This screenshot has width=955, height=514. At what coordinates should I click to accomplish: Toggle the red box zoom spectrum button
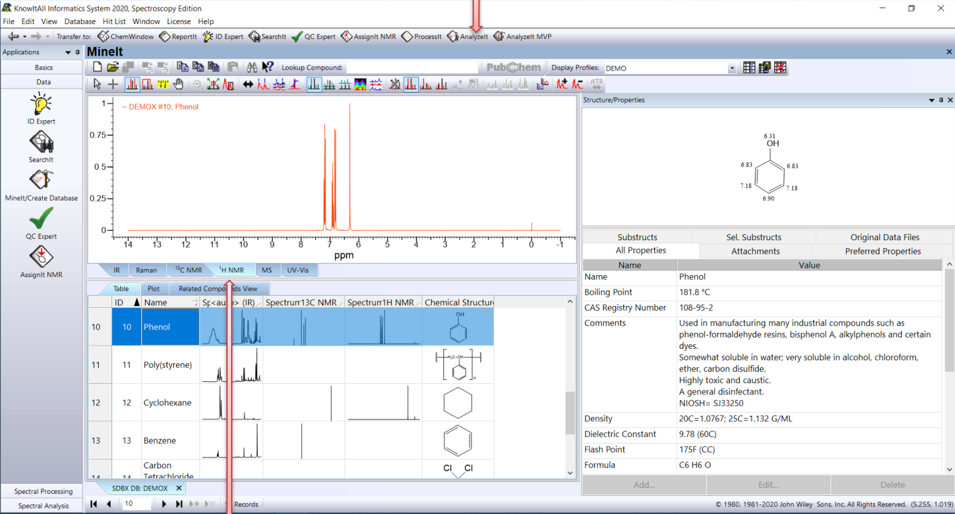pyautogui.click(x=146, y=85)
